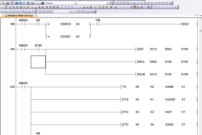Open toolbar options after display format icons
The height and width of the screenshot is (135, 202).
(x=172, y=3)
